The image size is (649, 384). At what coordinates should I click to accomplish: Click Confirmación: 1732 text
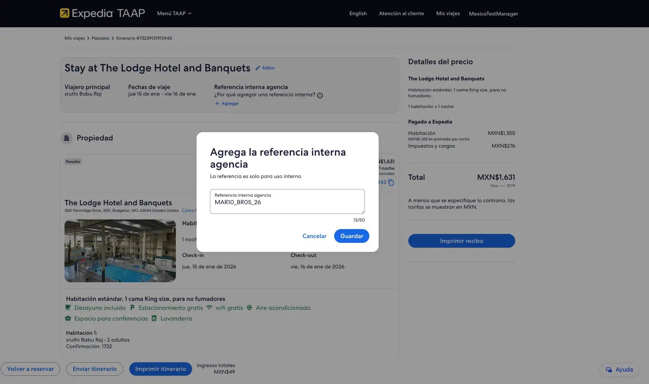(x=89, y=346)
